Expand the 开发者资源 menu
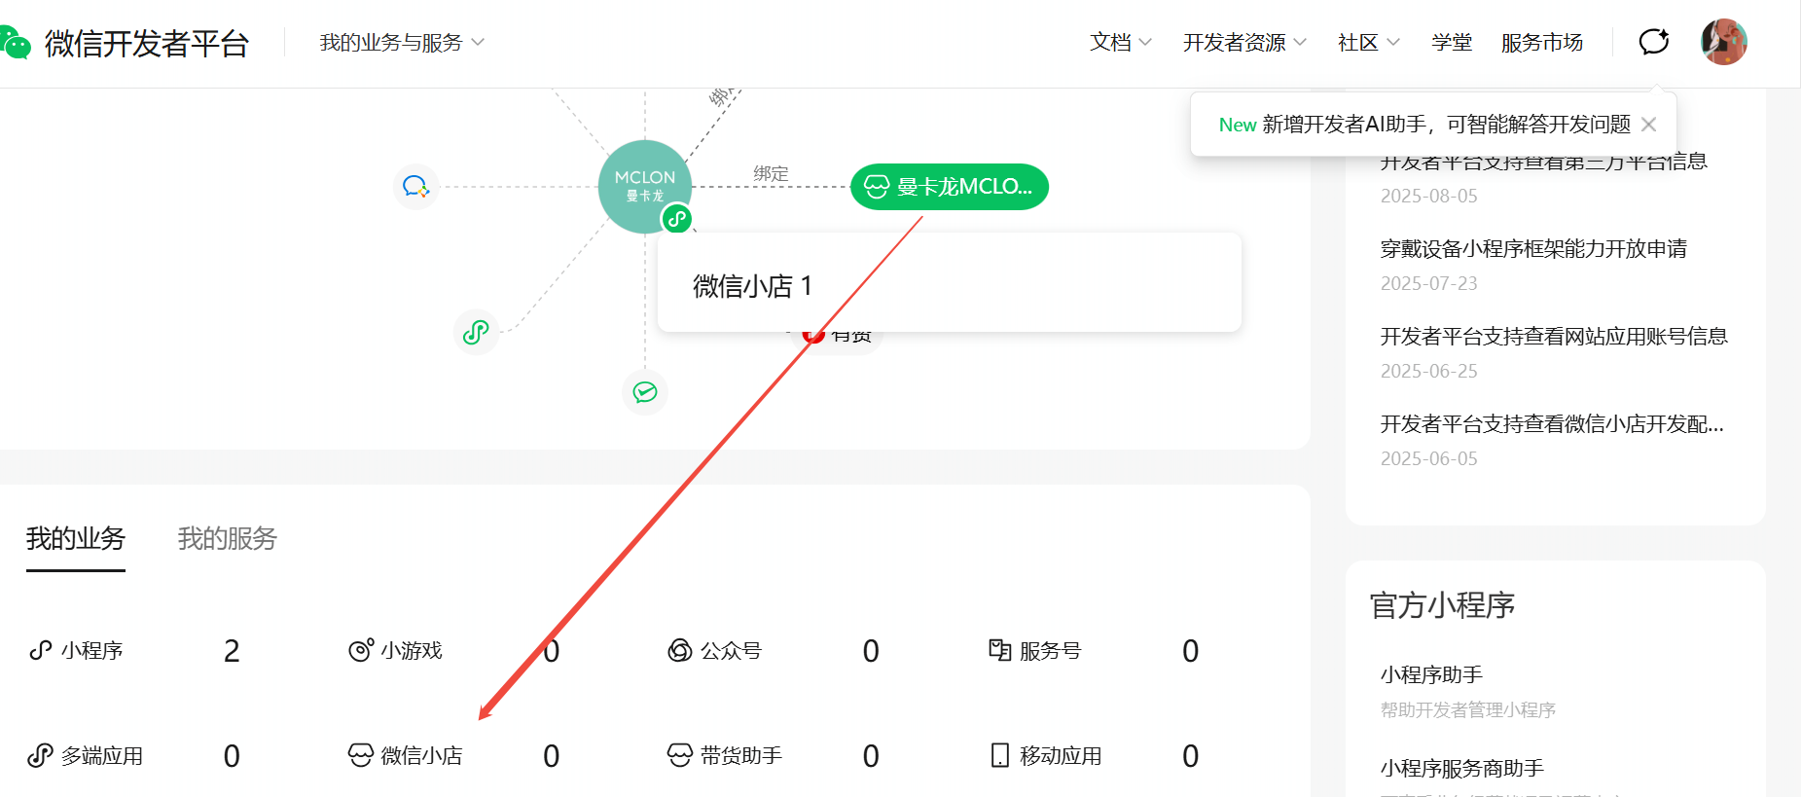This screenshot has height=797, width=1801. (1244, 43)
